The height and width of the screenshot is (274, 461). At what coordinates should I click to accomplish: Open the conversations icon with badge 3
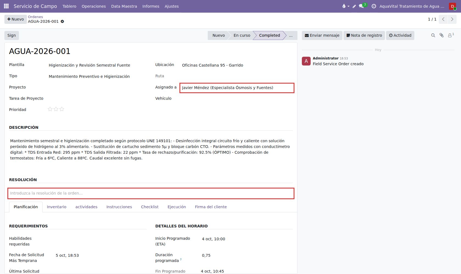click(x=362, y=6)
